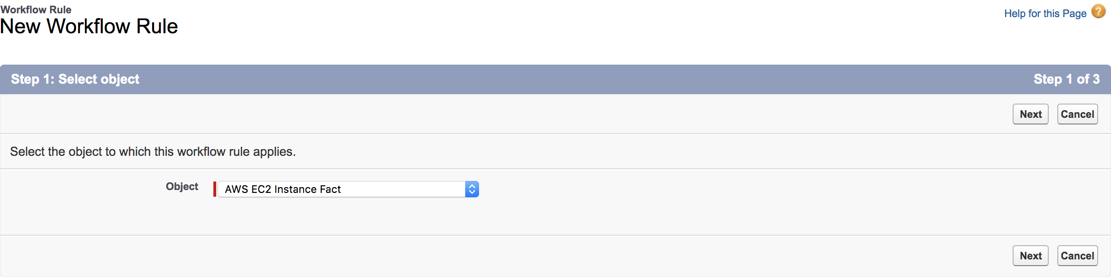Click the Object field label
The height and width of the screenshot is (277, 1111).
click(x=182, y=187)
